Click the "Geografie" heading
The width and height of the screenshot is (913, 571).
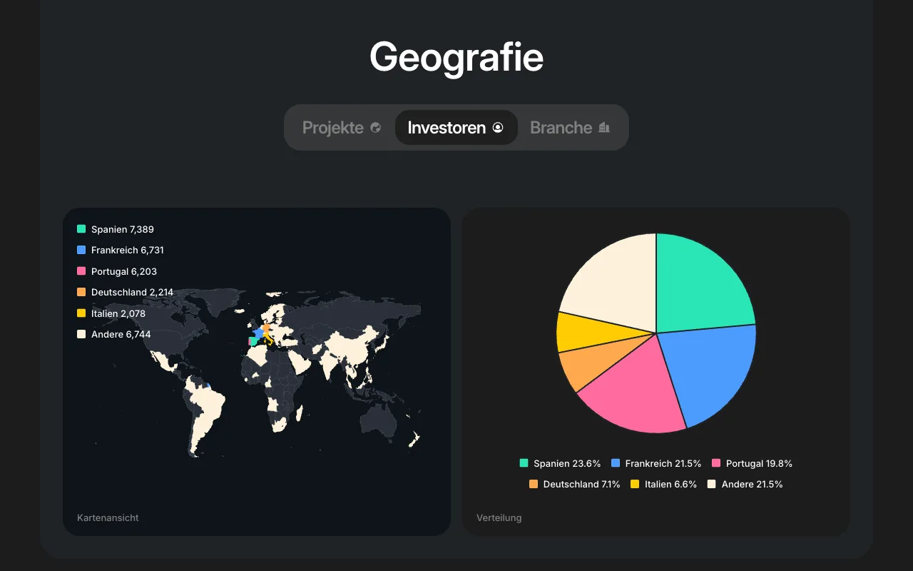456,56
